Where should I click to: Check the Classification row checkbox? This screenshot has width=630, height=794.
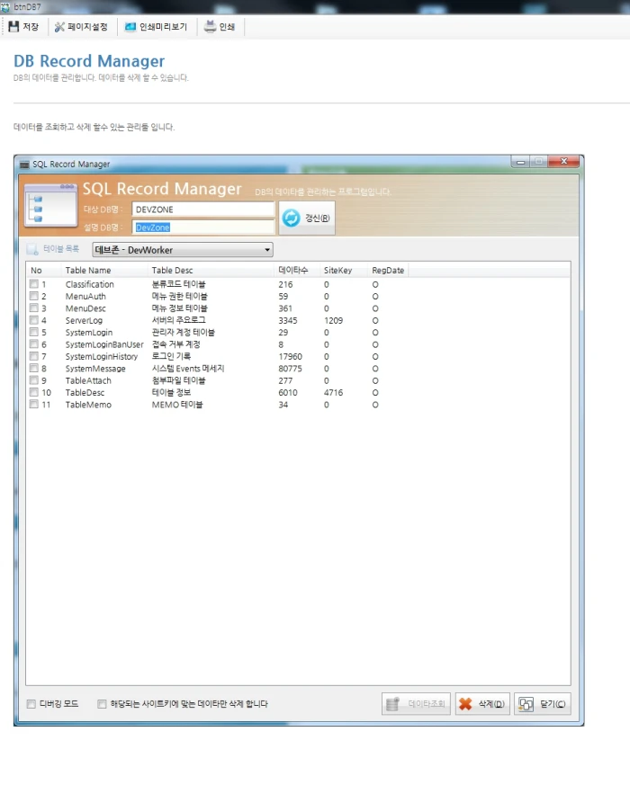(33, 284)
